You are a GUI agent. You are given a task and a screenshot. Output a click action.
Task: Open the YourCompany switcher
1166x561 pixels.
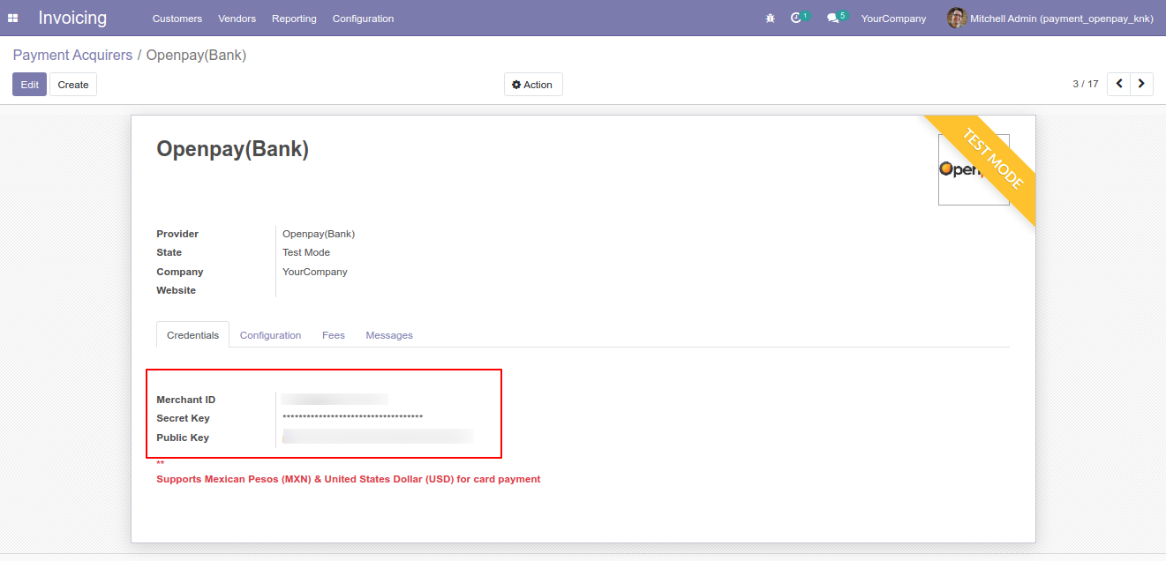coord(893,19)
